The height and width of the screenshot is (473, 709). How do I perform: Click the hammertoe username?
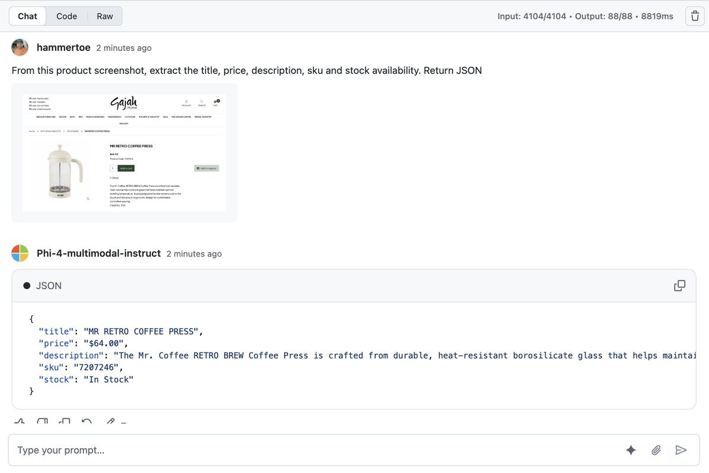tap(63, 47)
